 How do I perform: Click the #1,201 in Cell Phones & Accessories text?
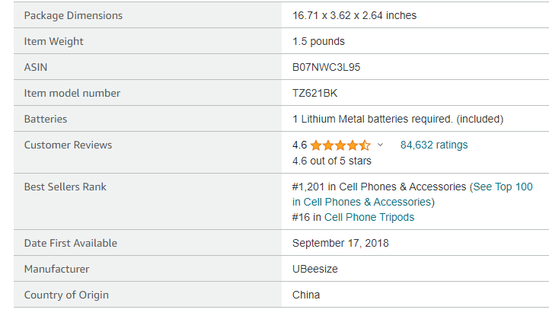click(x=379, y=187)
